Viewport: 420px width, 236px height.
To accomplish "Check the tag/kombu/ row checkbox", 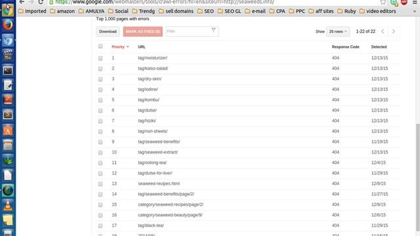I will pos(100,100).
